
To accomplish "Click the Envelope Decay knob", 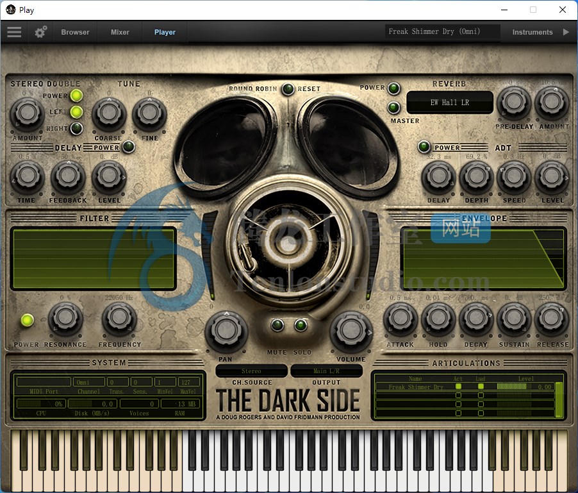I will [476, 319].
